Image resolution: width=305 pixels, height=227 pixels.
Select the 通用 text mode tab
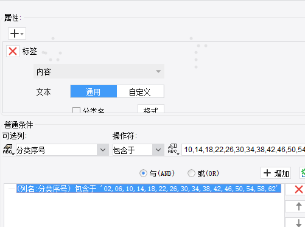click(94, 92)
